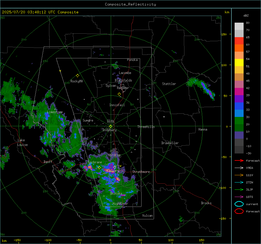The image size is (261, 244).
Task: Click the gold 48-51 dBZ color swatch
Action: coord(239,70)
